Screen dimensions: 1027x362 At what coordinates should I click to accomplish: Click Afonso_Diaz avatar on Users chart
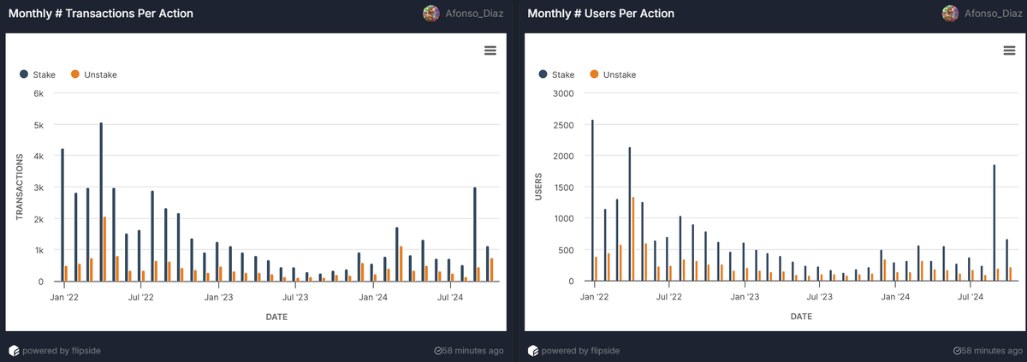[950, 14]
